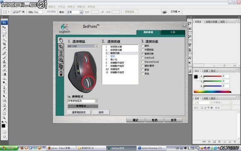Choose the AutoScroll radio button
This screenshot has height=151, width=241.
143,58
